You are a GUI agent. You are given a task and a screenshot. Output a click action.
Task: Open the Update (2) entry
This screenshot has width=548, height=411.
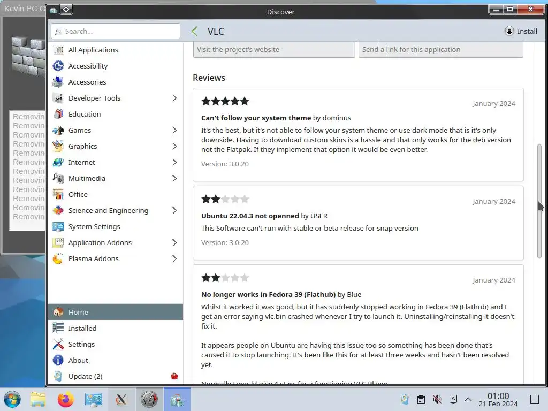pyautogui.click(x=116, y=376)
